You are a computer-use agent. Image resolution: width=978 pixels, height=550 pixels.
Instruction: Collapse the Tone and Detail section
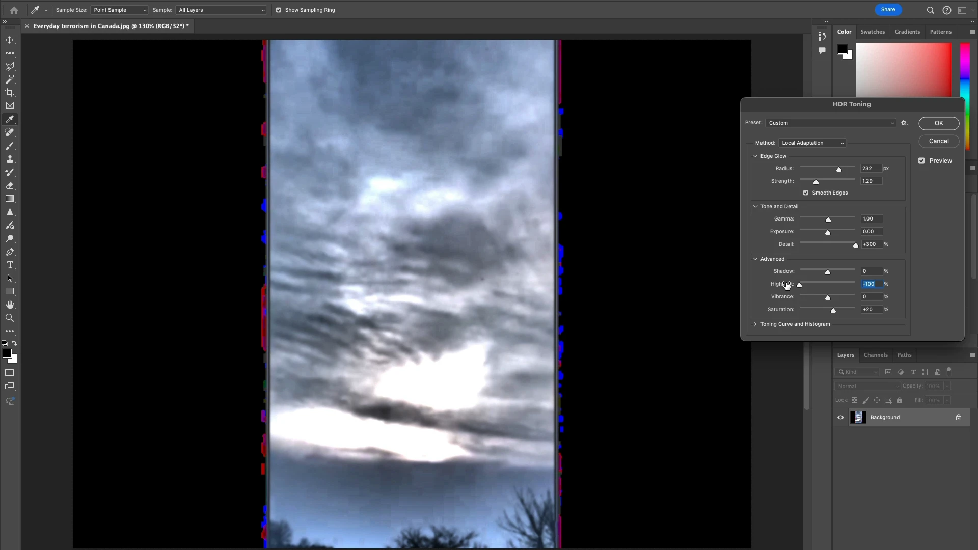pos(755,206)
